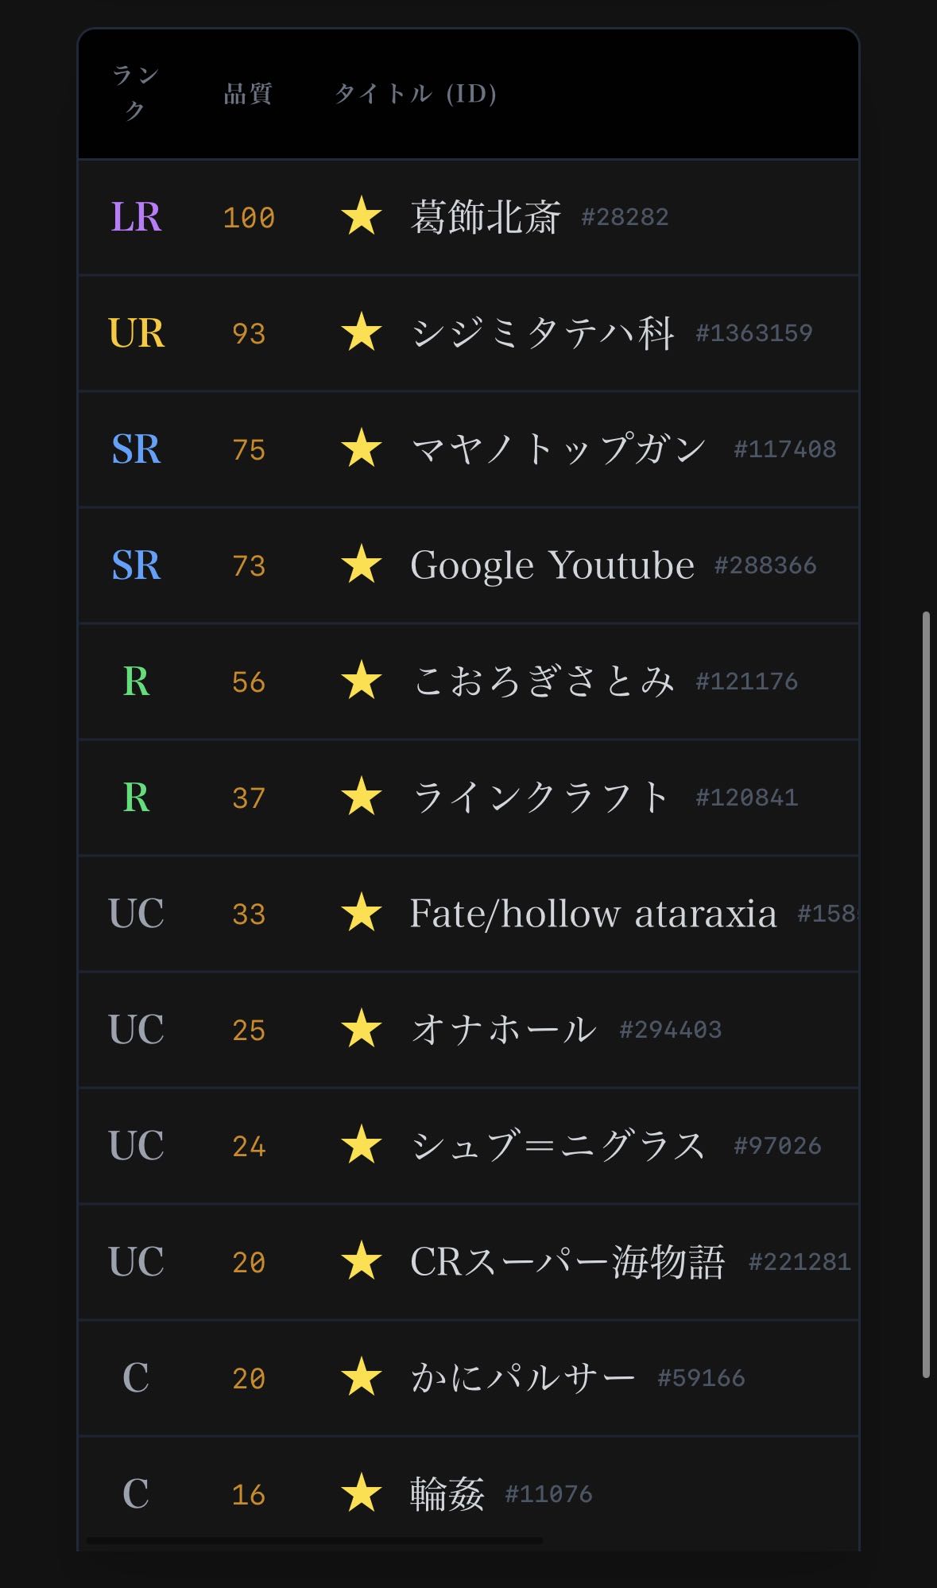The width and height of the screenshot is (937, 1588).
Task: Toggle the star for シジミタテハ科
Action: click(x=362, y=332)
